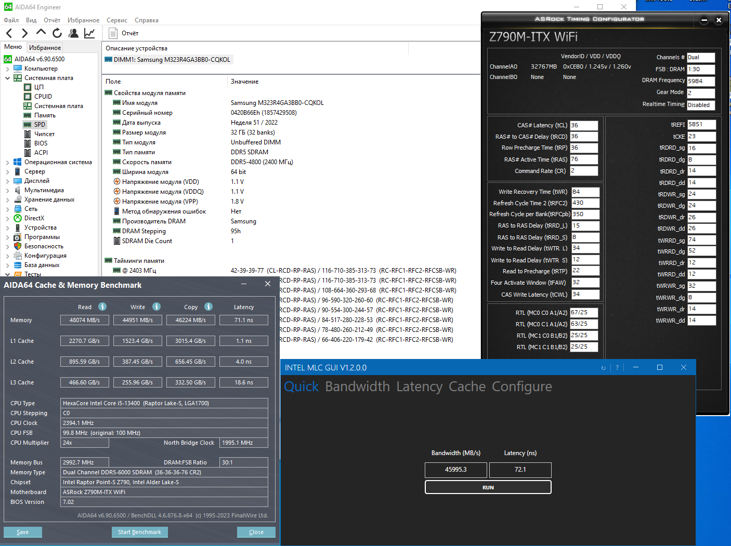Click the info icon next to Write

click(x=156, y=307)
